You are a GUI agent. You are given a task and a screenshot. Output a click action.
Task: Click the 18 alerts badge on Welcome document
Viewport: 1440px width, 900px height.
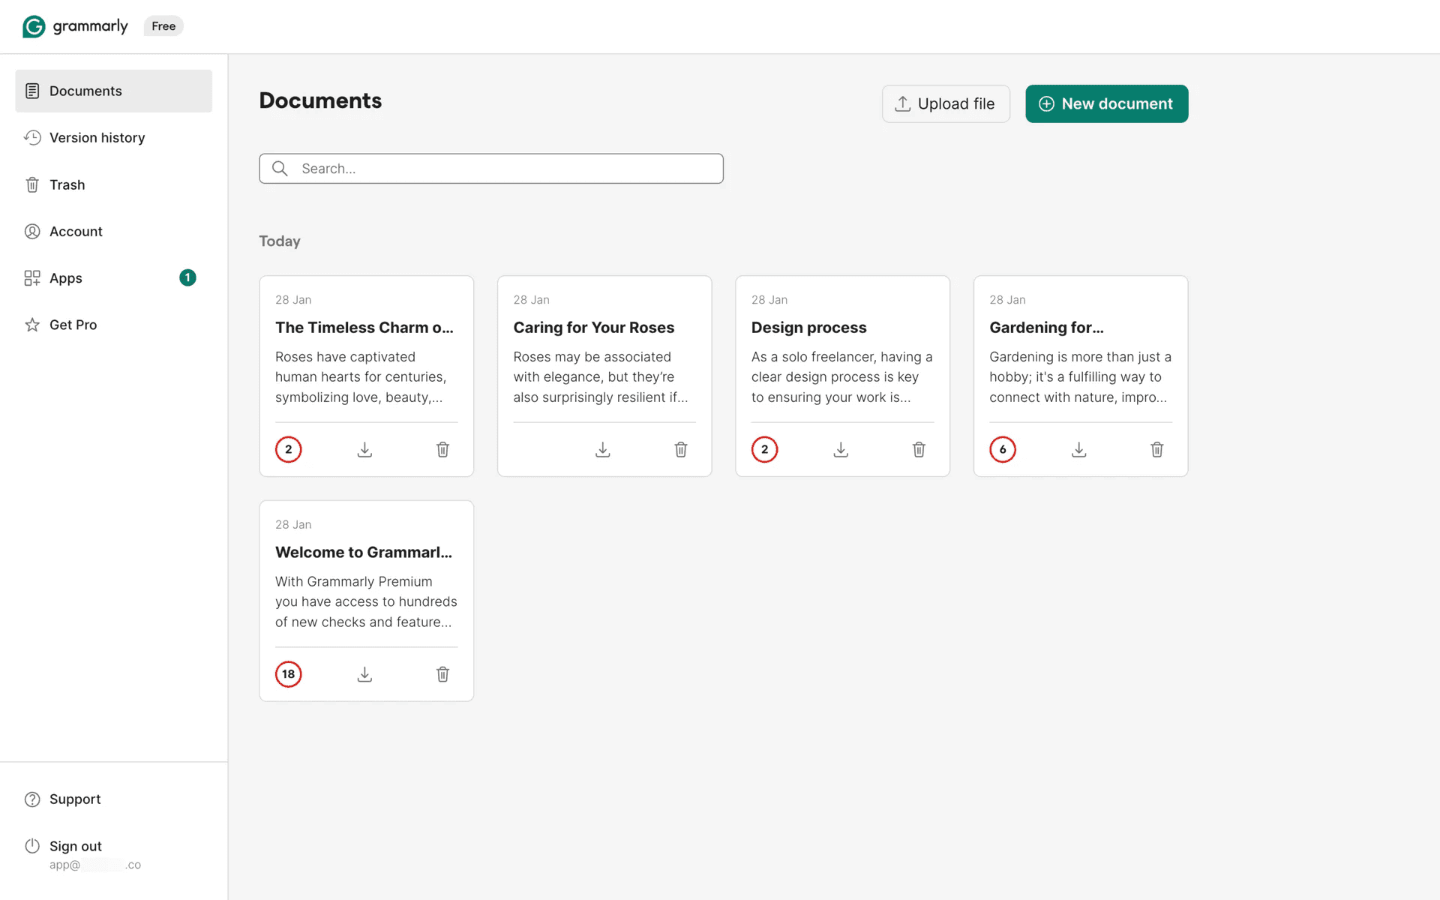coord(288,674)
